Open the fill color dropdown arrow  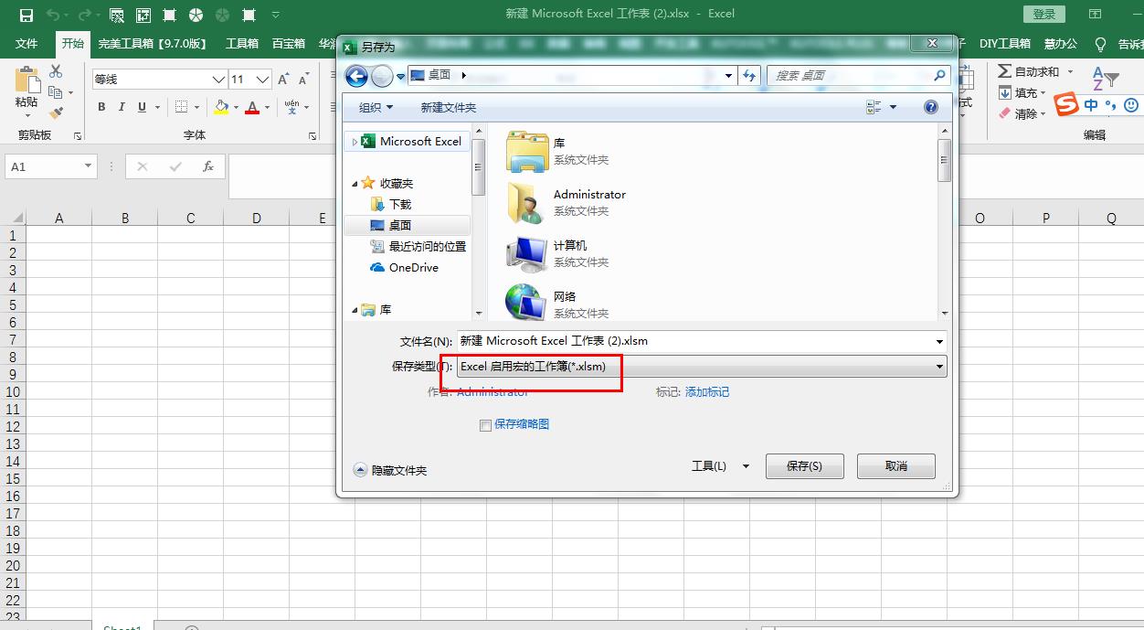(x=236, y=108)
